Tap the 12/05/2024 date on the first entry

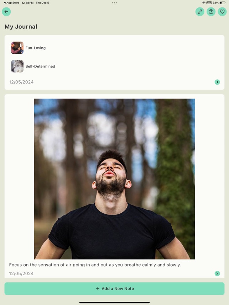(x=21, y=82)
